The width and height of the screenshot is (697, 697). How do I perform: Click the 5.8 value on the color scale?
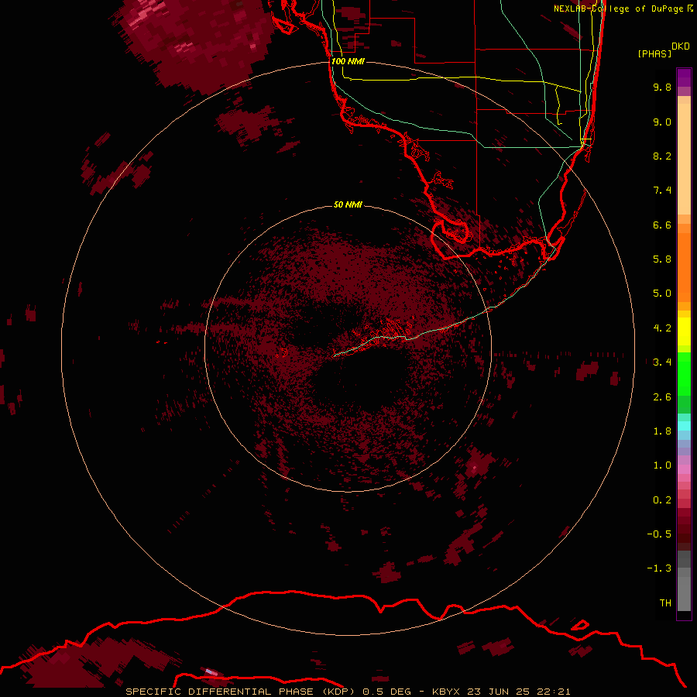pyautogui.click(x=662, y=259)
